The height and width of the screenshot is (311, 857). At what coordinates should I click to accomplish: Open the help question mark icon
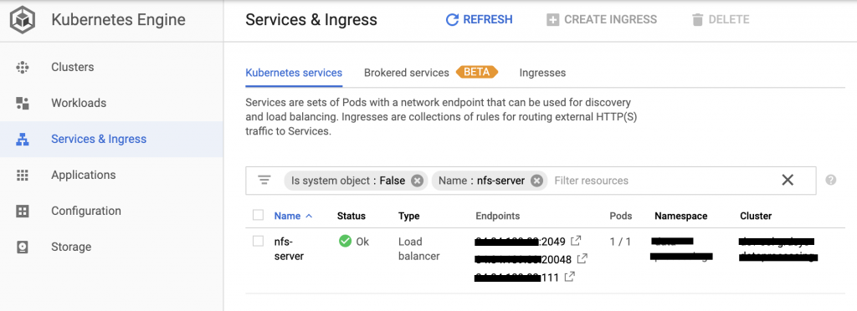(x=831, y=180)
